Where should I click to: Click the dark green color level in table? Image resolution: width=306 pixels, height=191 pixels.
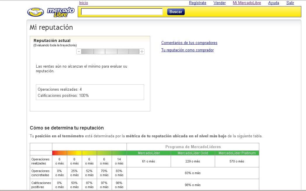pyautogui.click(x=119, y=153)
